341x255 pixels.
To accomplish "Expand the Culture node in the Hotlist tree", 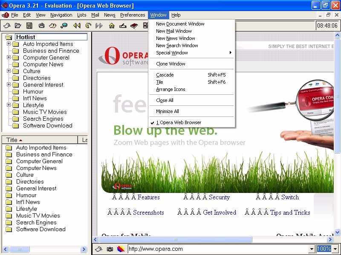I will 9,71.
